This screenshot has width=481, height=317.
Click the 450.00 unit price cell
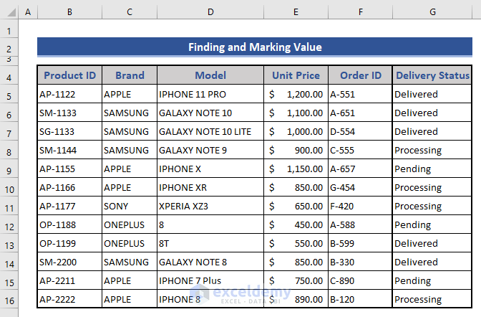click(296, 224)
